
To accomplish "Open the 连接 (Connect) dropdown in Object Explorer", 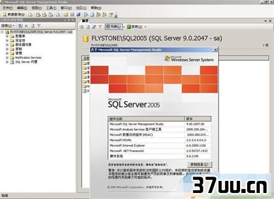I will click(x=8, y=26).
